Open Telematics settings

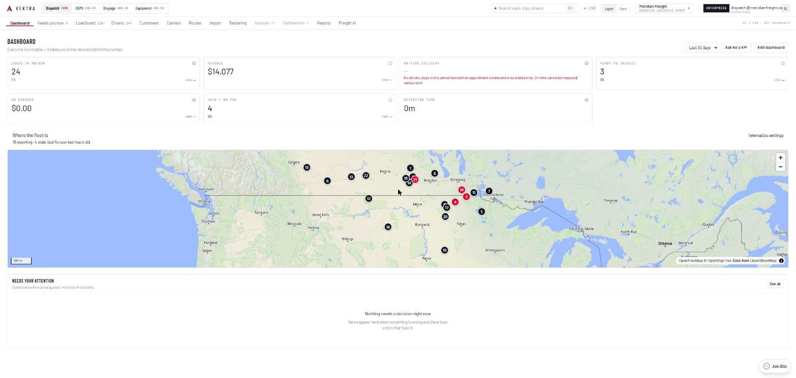click(766, 135)
